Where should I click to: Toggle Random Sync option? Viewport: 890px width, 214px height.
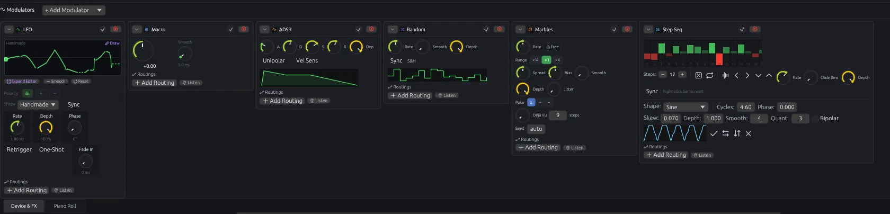click(x=396, y=61)
